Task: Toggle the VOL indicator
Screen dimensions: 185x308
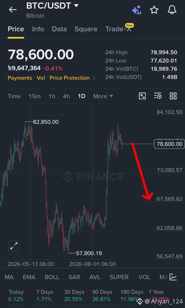Action: click(x=144, y=277)
